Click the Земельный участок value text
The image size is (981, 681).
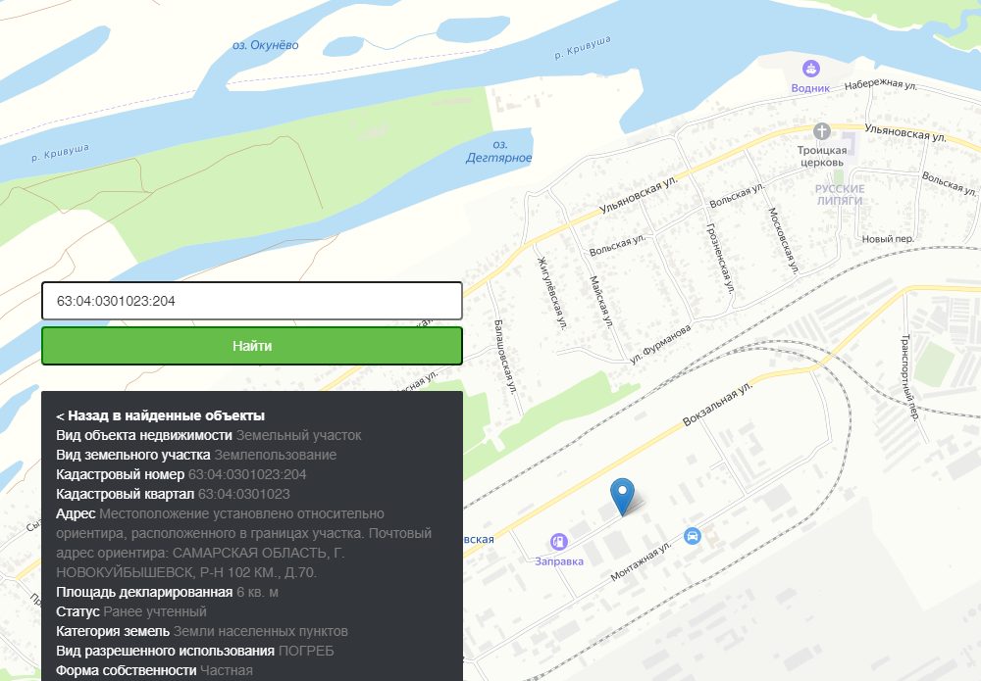298,435
